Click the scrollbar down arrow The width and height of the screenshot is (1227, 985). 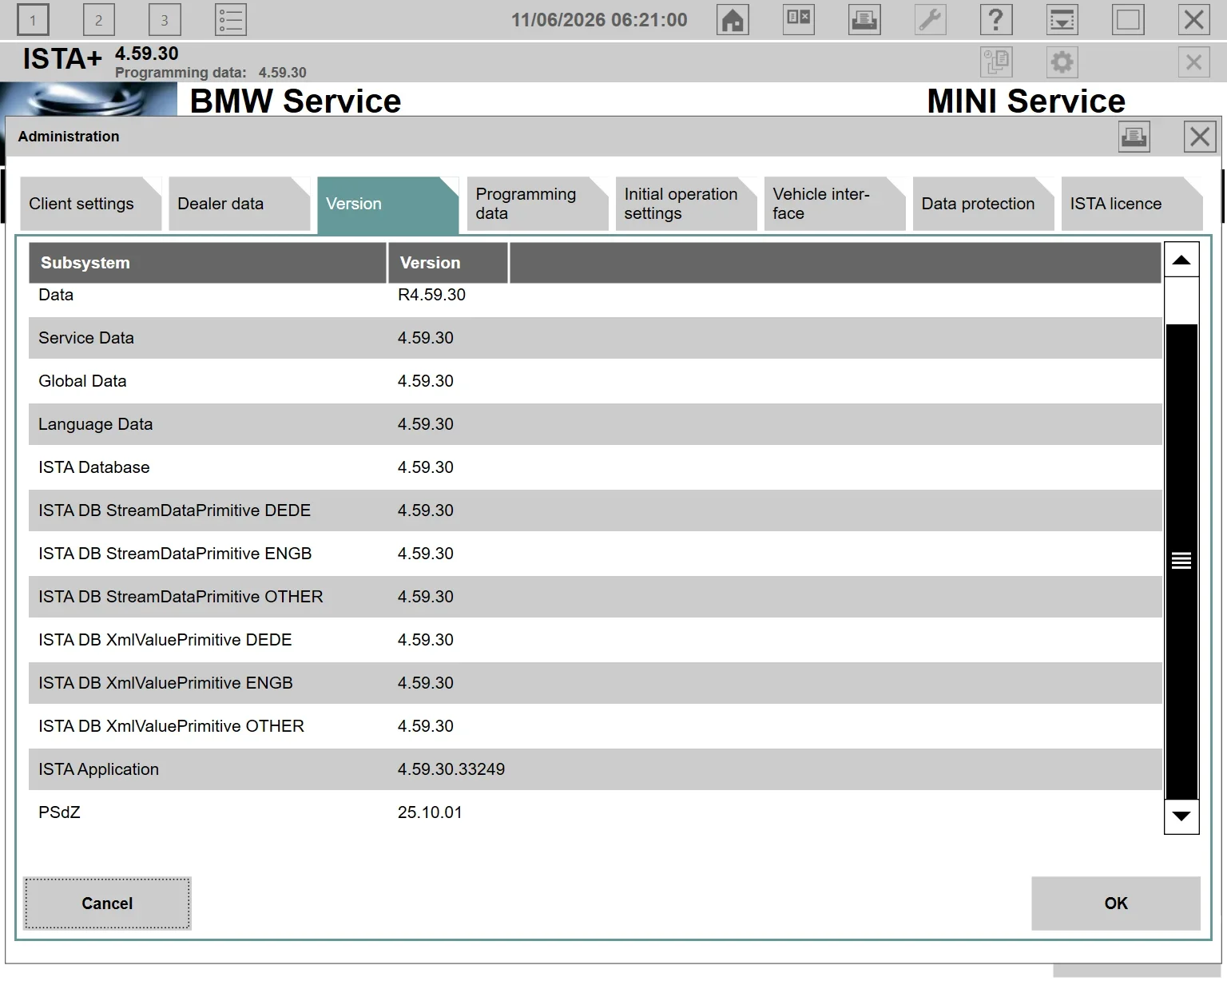click(x=1181, y=816)
